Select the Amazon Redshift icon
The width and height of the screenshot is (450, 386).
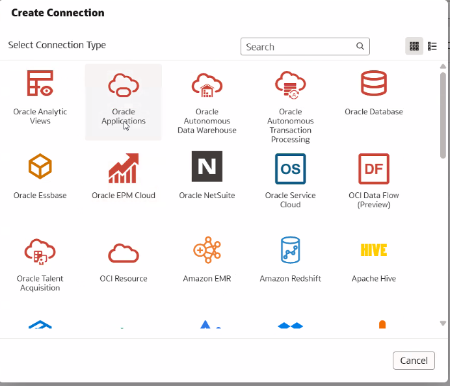pyautogui.click(x=291, y=250)
